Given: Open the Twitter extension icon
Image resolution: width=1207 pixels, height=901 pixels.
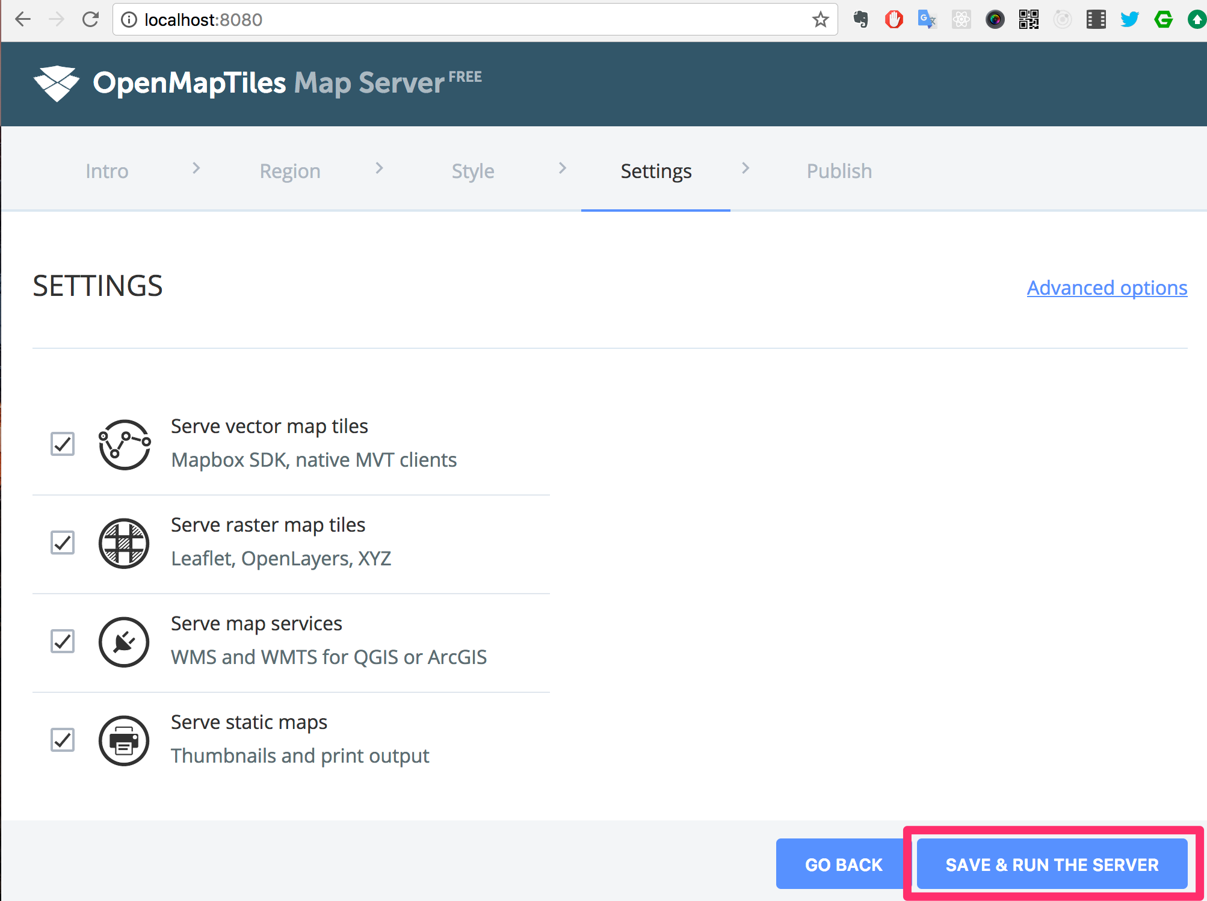Looking at the screenshot, I should click(x=1129, y=19).
